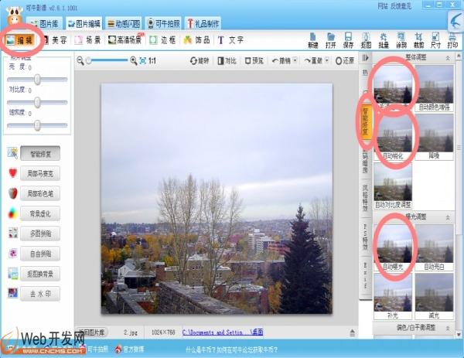Viewport: 464px width, 358px height.
Task: Toggle the 对比 compare view
Action: 227,60
